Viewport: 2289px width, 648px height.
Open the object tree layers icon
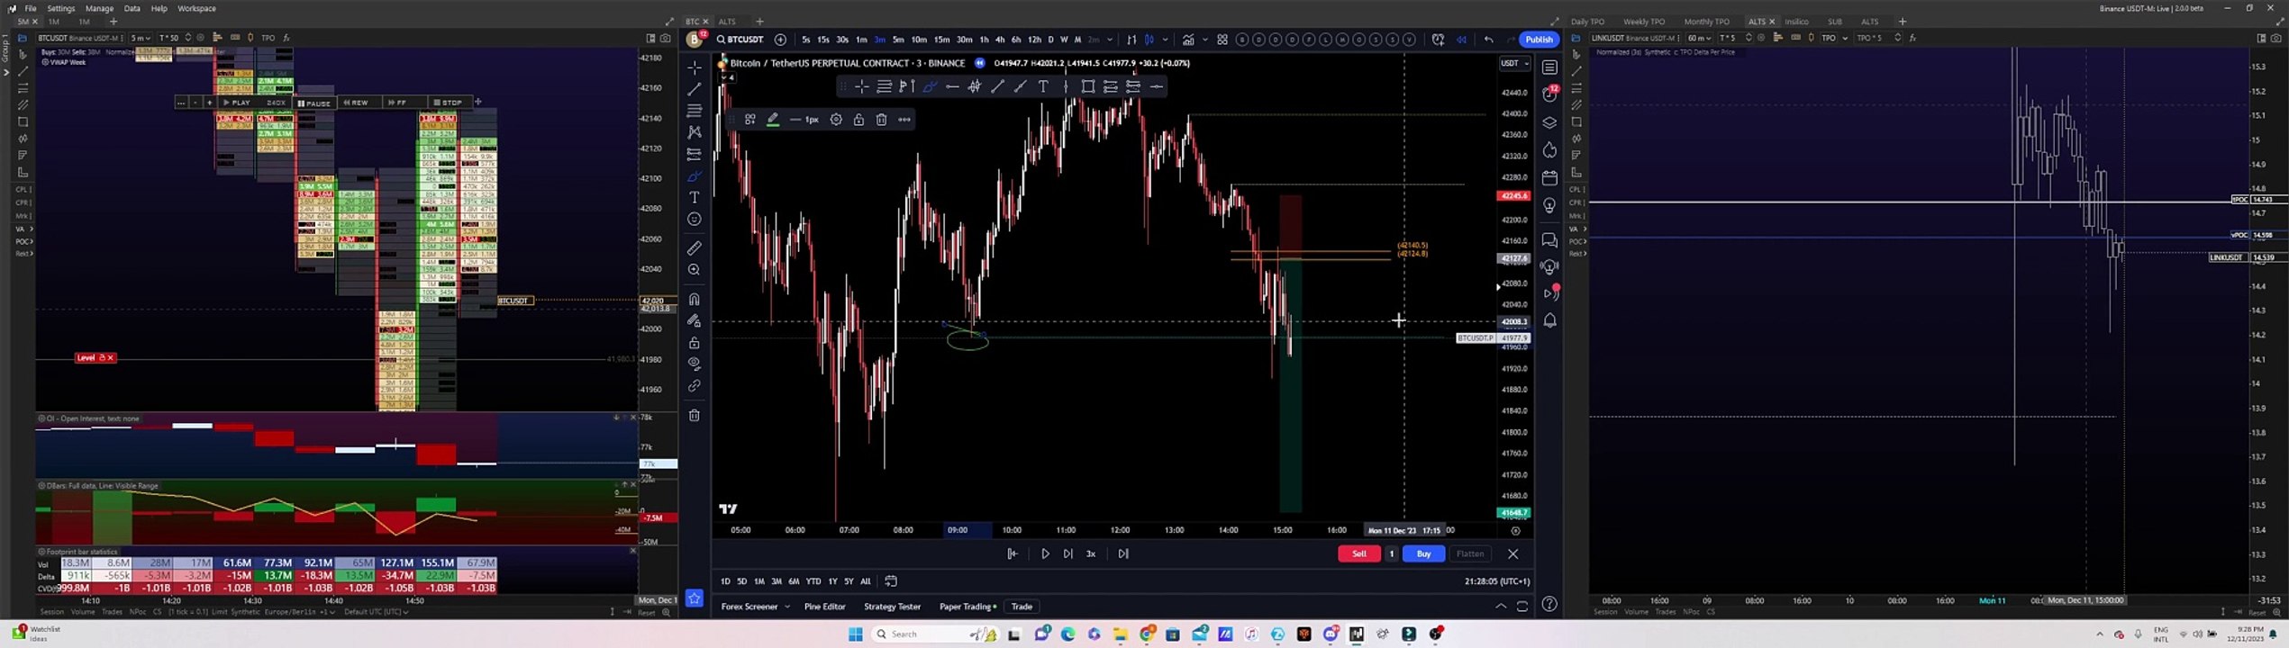click(x=1549, y=122)
